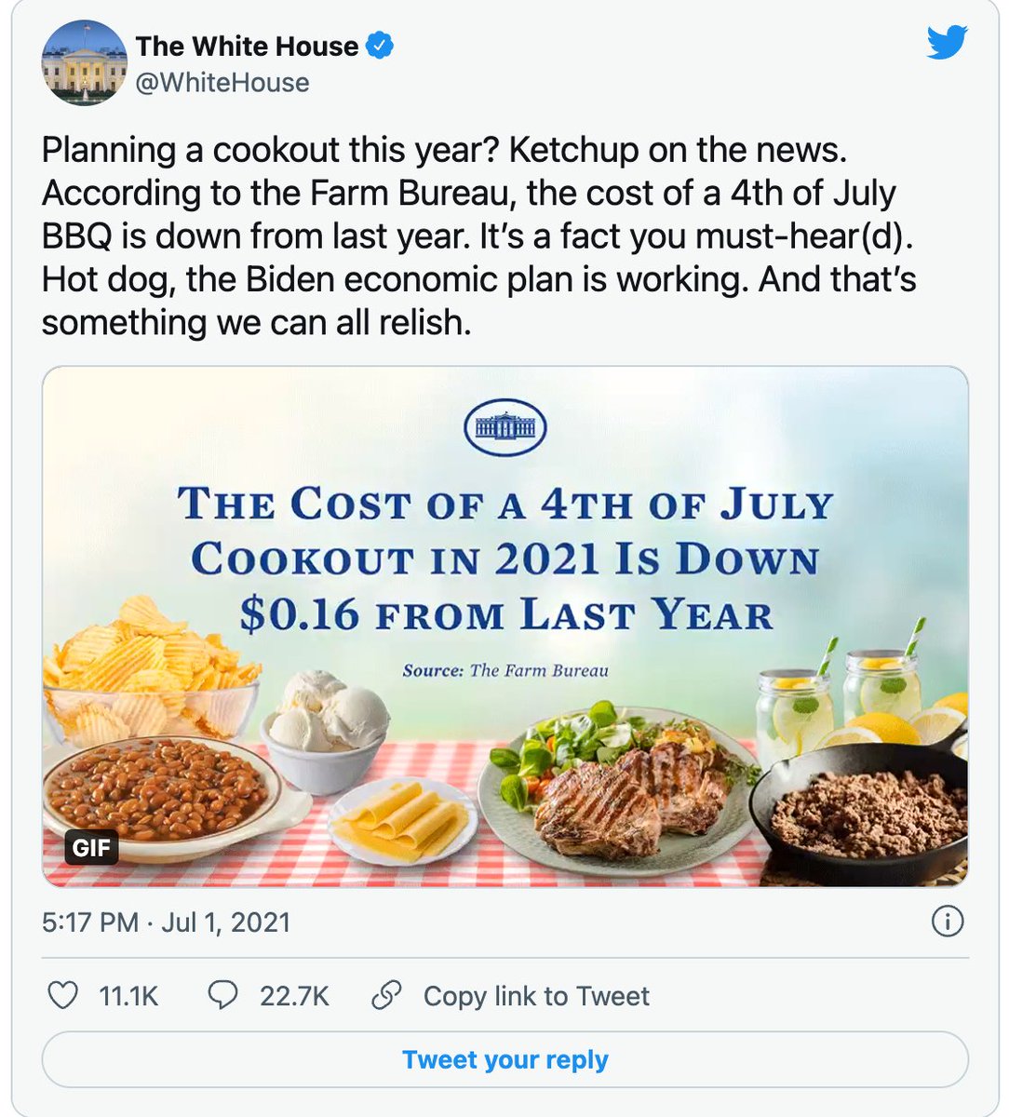Click the Source: The Farm Bureau caption
Viewport: 1009px width, 1117px height.
[x=505, y=670]
